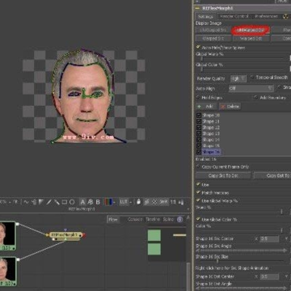Toggle Use Global Color % checkbox
291x291 pixels.
point(199,219)
